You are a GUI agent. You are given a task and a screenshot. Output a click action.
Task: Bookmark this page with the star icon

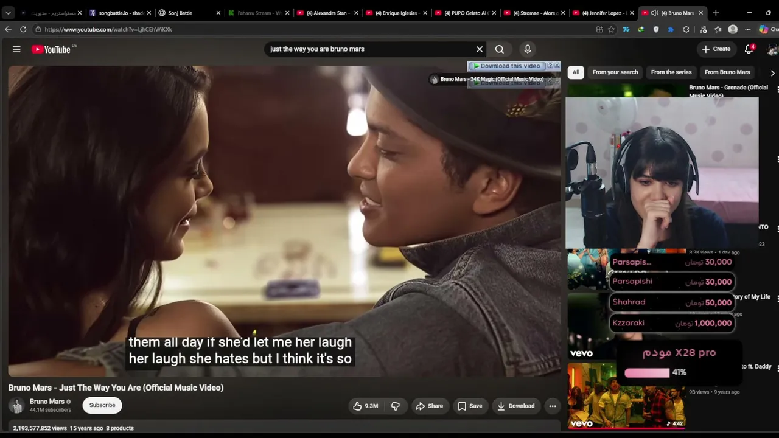[x=611, y=29]
